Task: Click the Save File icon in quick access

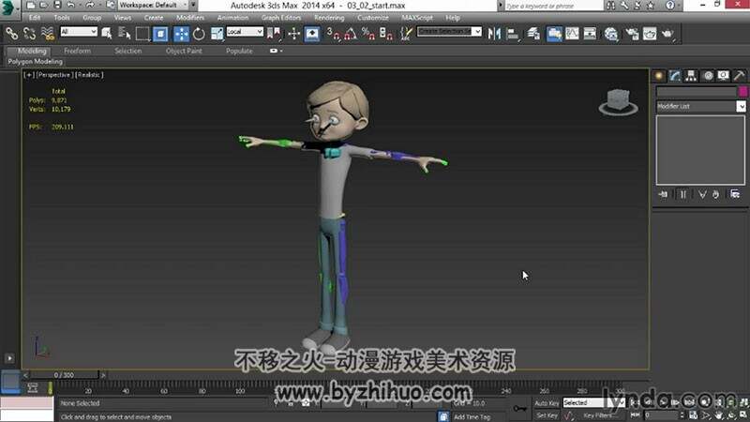Action: point(57,6)
